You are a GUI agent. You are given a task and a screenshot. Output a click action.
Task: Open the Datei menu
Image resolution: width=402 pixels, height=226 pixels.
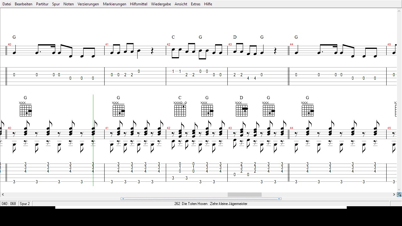(x=7, y=4)
